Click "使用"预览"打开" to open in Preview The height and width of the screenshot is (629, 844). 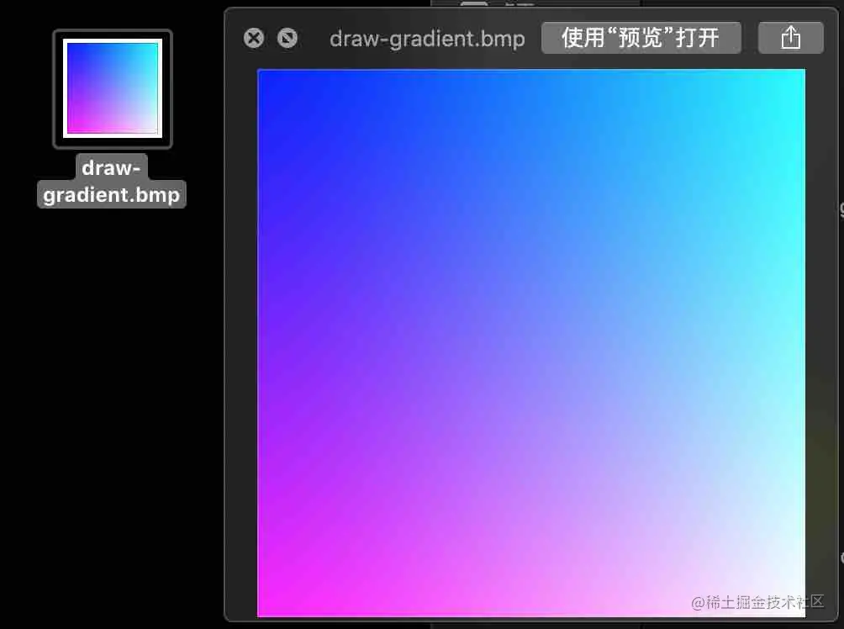point(641,37)
